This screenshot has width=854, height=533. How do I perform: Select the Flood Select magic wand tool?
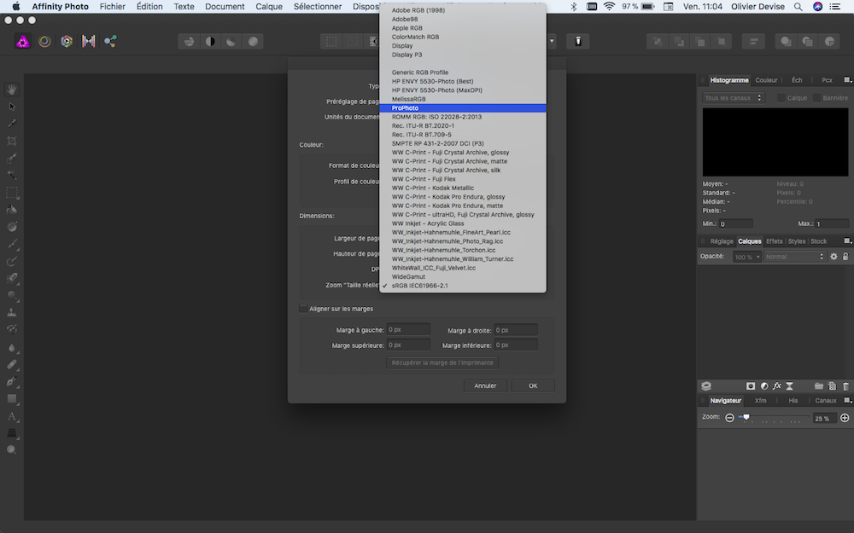11,175
